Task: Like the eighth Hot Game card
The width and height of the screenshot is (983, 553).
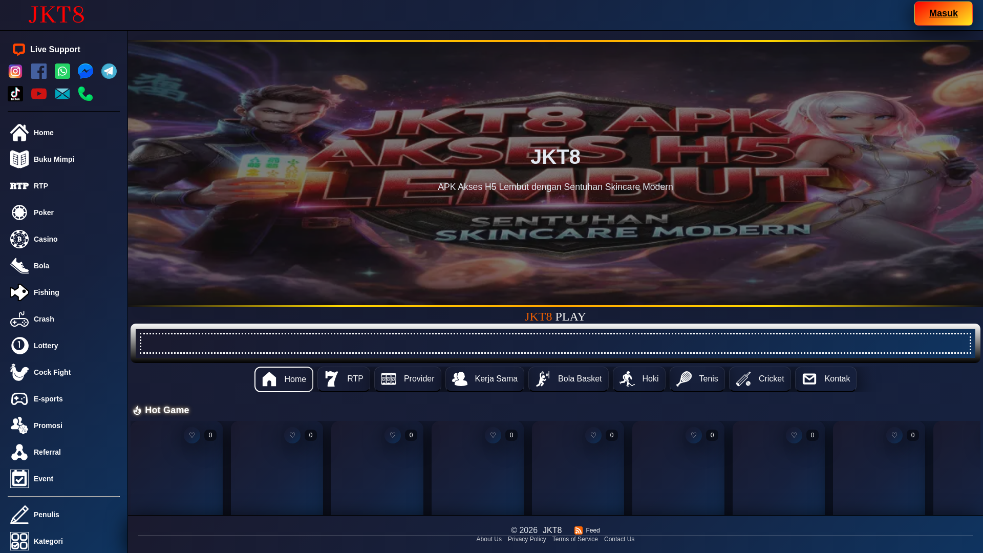Action: pos(894,435)
